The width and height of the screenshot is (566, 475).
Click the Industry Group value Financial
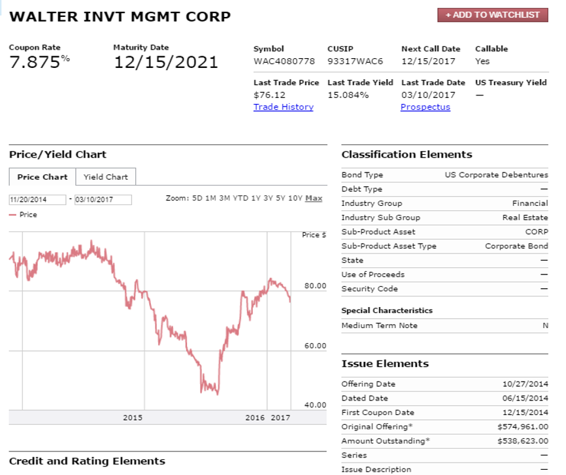click(530, 203)
